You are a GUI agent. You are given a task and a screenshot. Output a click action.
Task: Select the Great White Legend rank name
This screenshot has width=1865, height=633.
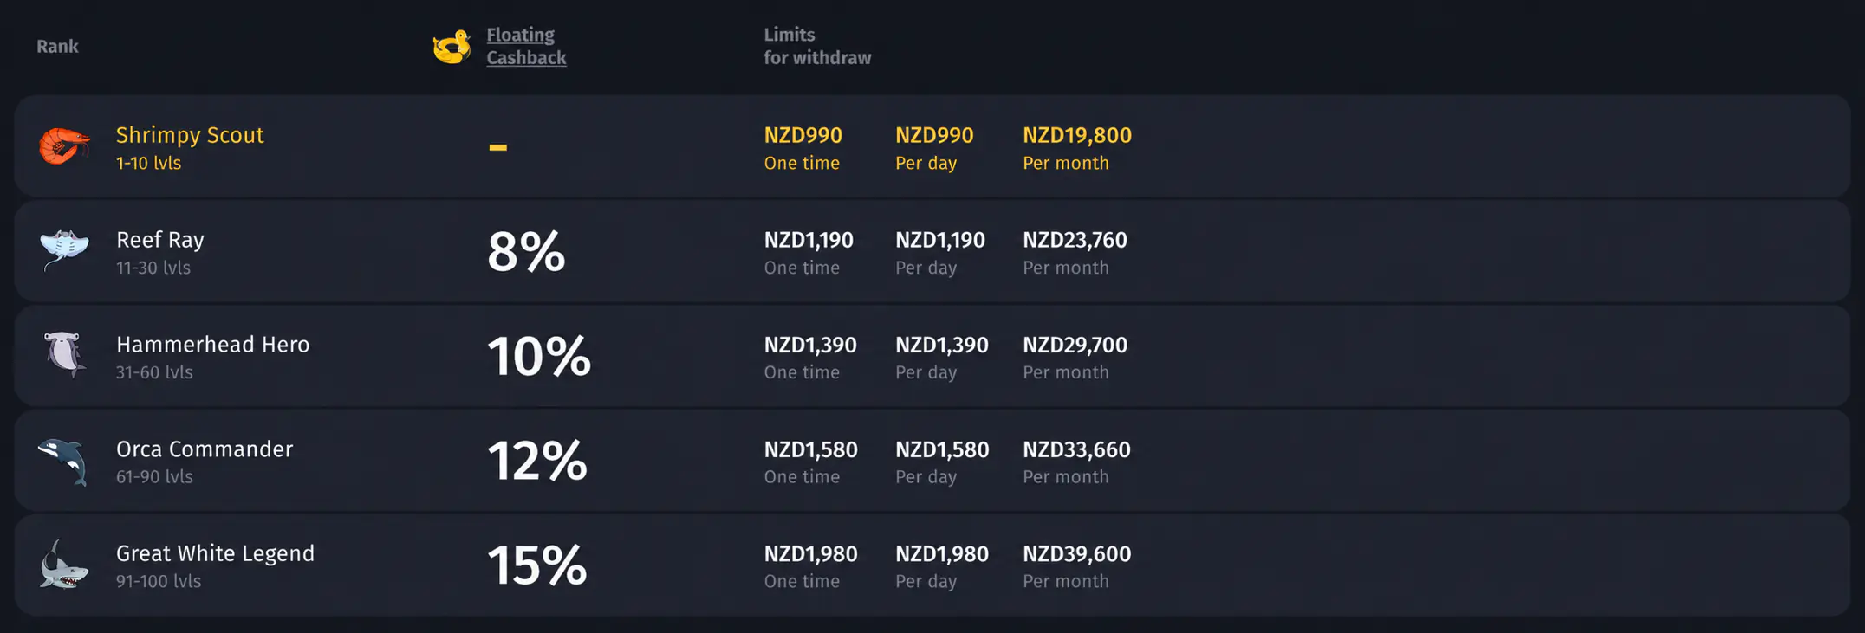[215, 553]
